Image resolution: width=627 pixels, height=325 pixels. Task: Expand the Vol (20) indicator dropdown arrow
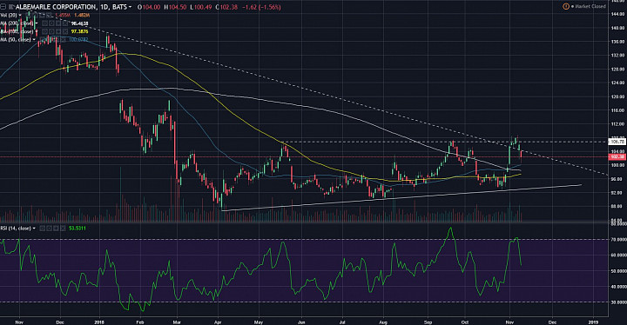tap(20, 15)
